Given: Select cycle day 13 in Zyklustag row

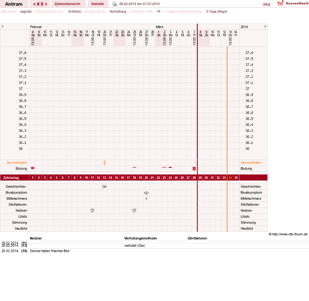Looking at the screenshot, I should pos(105,178).
